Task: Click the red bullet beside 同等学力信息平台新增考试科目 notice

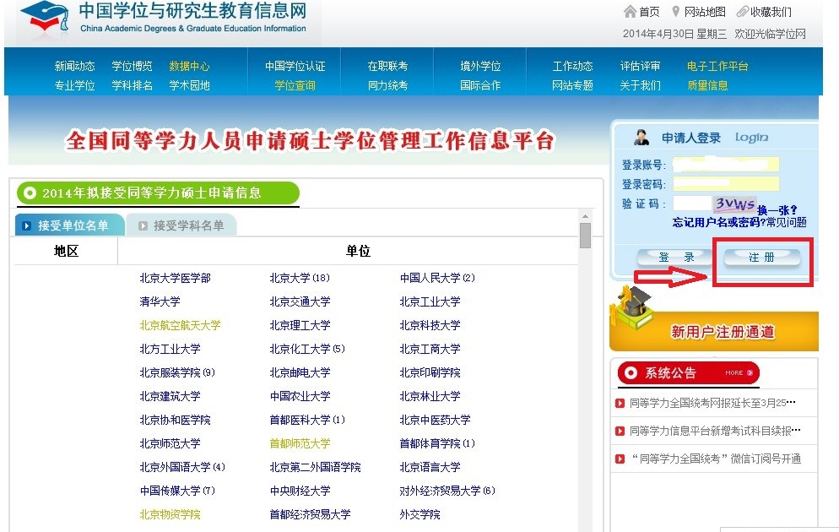Action: click(620, 431)
